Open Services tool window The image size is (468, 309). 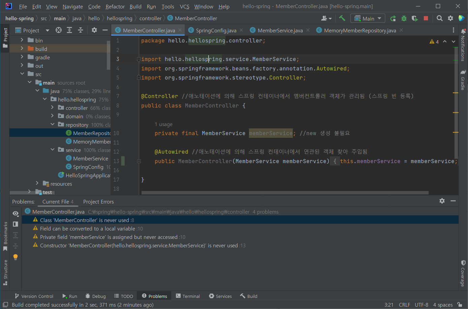point(220,296)
